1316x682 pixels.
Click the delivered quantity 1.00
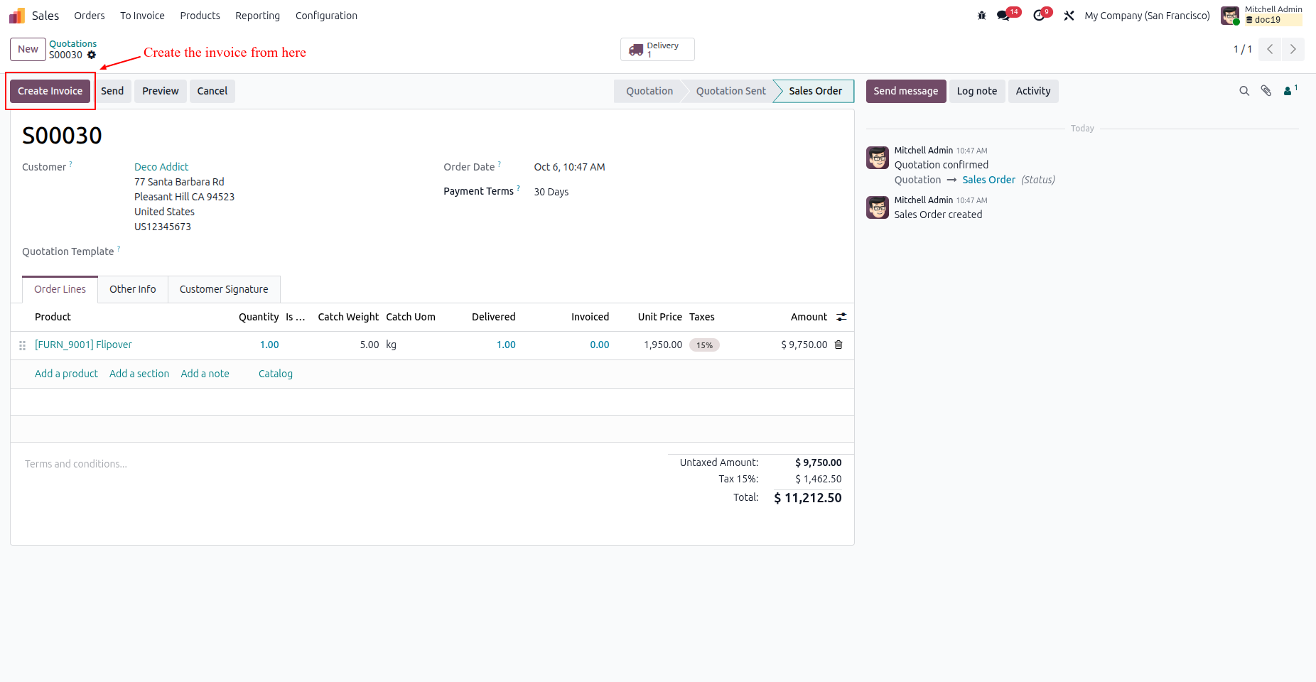506,345
